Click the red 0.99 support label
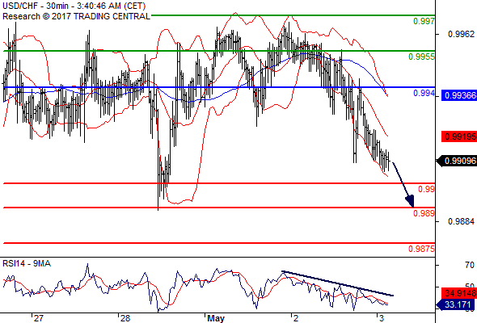The height and width of the screenshot is (323, 477). 427,189
